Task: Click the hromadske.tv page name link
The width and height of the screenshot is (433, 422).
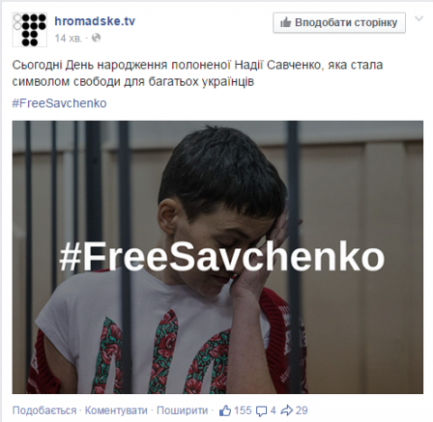Action: 95,21
